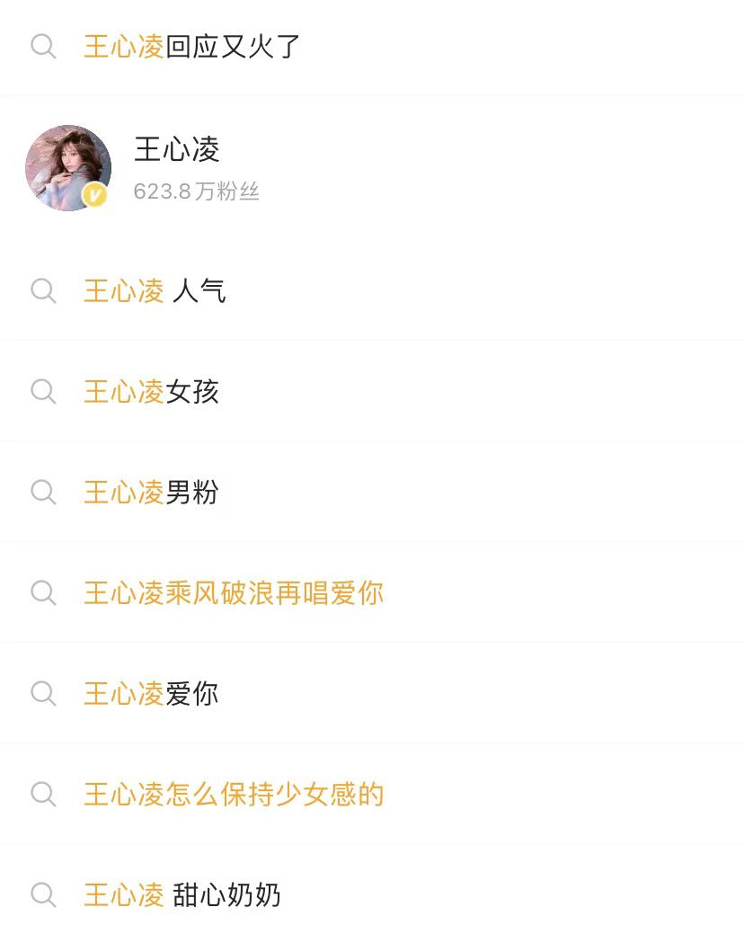This screenshot has width=744, height=925.
Task: Open highlighted topic 王心凌怎么保持少女感的
Action: pyautogui.click(x=234, y=794)
